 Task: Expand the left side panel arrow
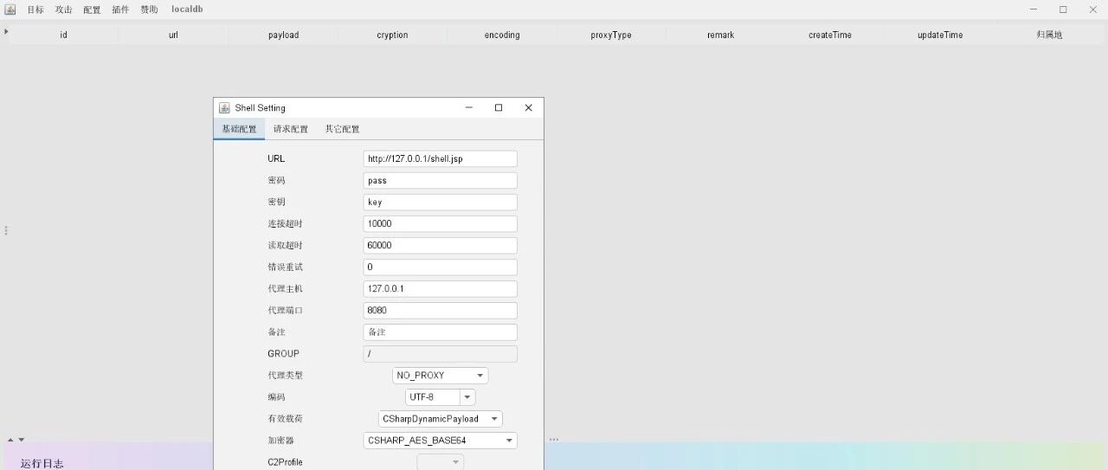coord(6,31)
